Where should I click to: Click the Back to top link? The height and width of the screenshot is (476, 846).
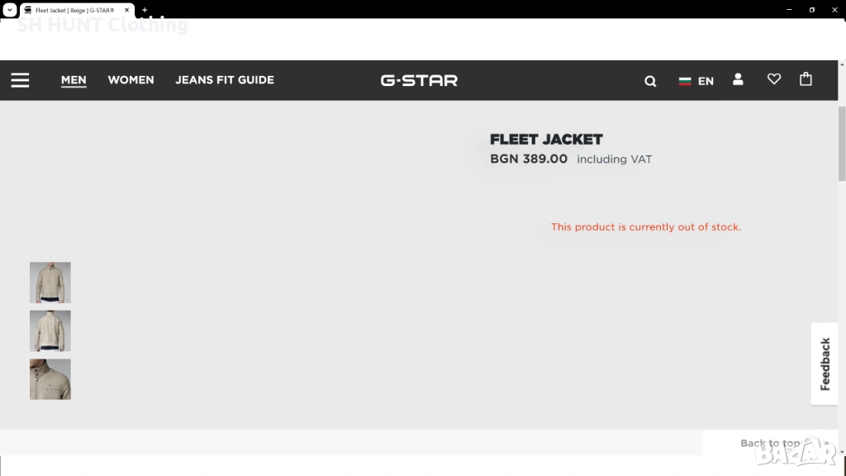click(x=770, y=444)
